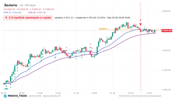Click the Telegram icon beside PANOVQ_TRADE
This screenshot has height=99, width=176.
pyautogui.click(x=5, y=96)
